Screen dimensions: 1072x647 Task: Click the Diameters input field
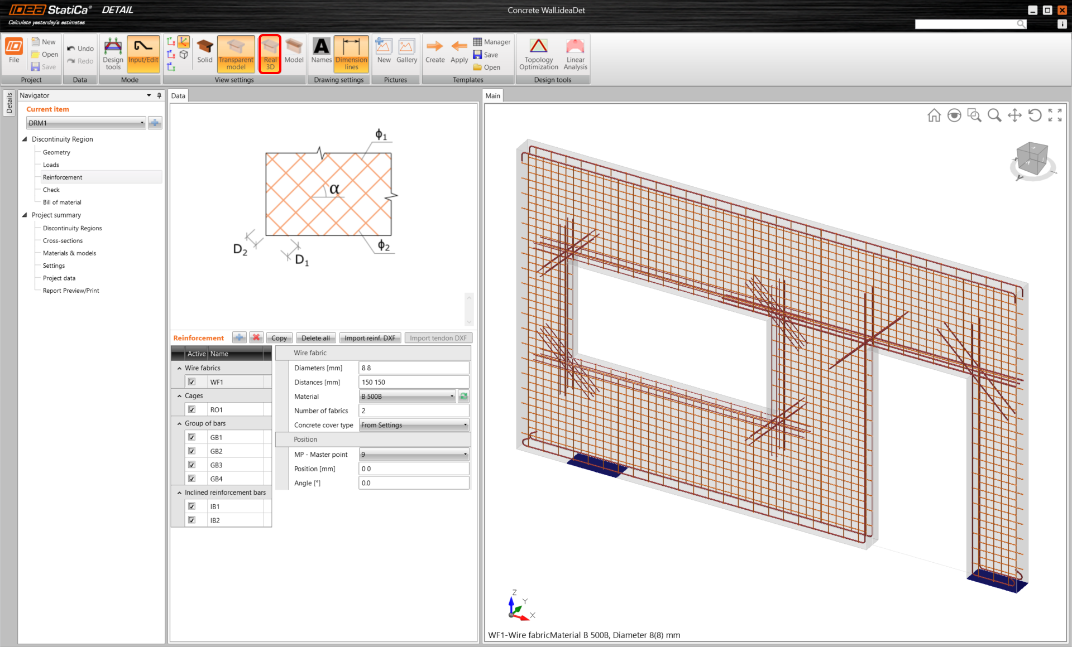[x=413, y=368]
